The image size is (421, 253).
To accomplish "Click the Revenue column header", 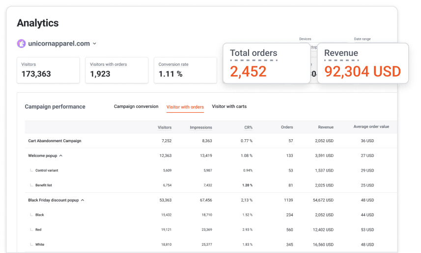I will [326, 127].
